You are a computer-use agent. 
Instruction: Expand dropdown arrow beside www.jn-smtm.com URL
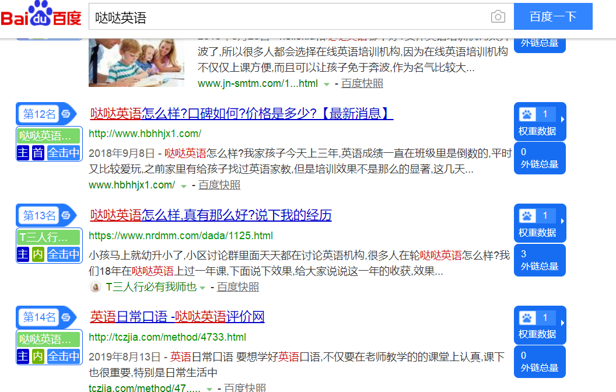click(x=326, y=84)
